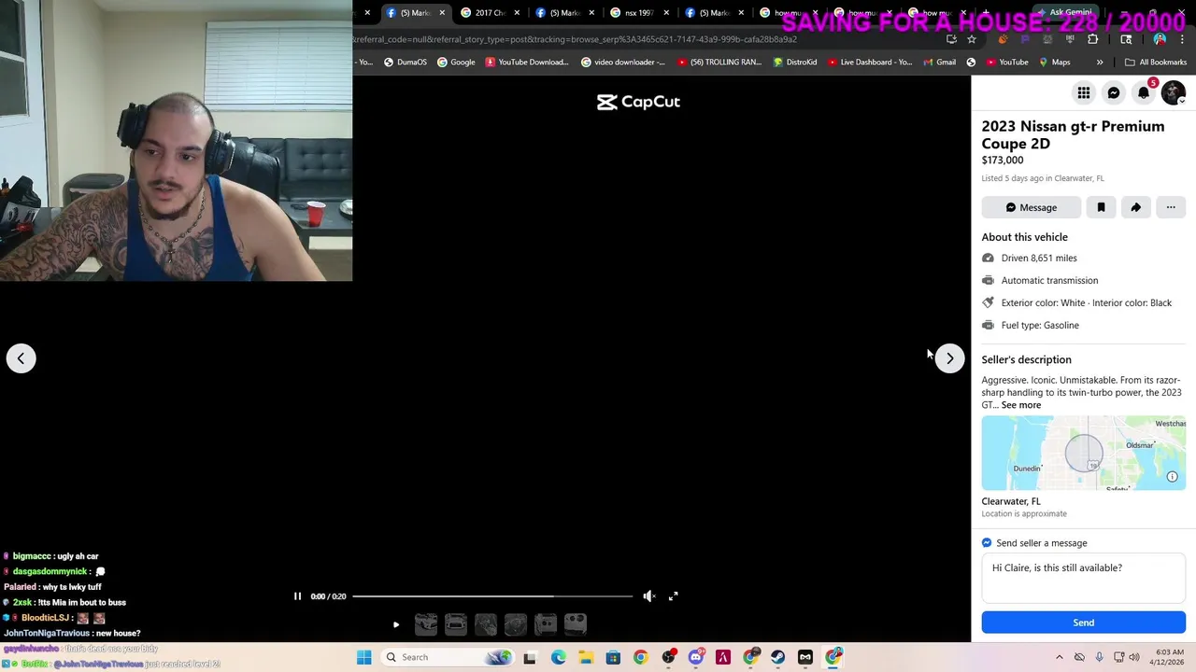Open the Chrome three-dot menu

1182,39
